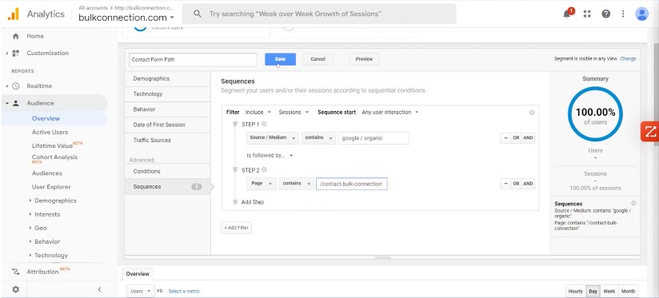The image size is (659, 298).
Task: Select the Week view
Action: tap(609, 292)
